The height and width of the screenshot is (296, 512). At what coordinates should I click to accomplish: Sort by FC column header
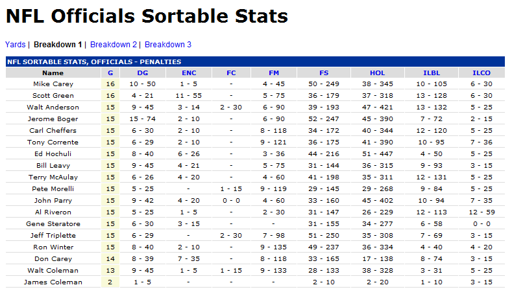[x=231, y=73]
